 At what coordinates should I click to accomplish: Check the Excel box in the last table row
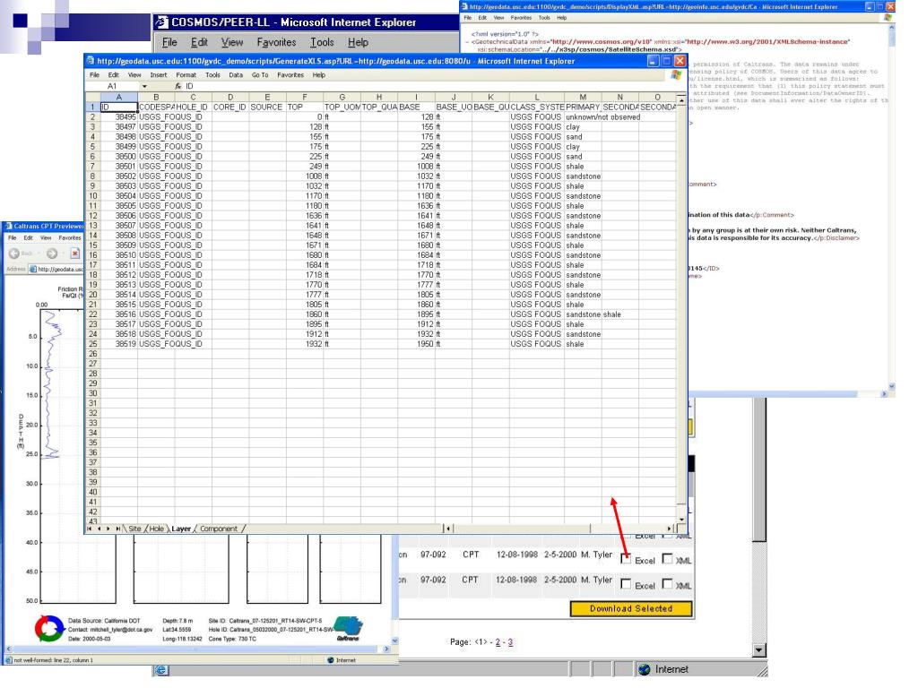[x=626, y=584]
